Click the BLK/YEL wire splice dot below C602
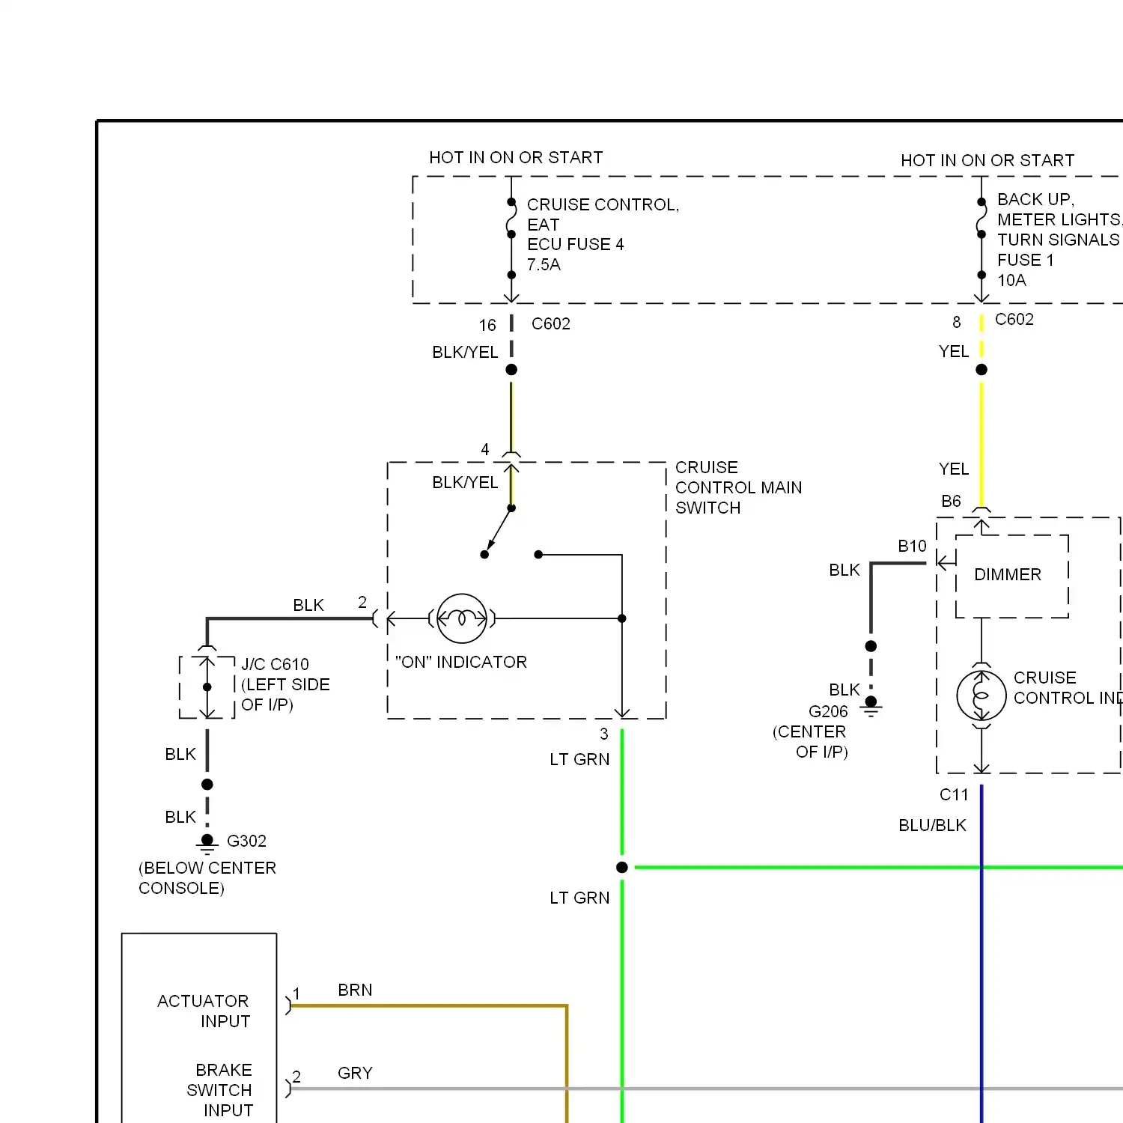The width and height of the screenshot is (1123, 1123). 511,369
